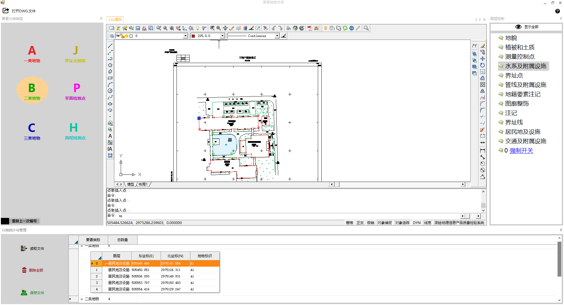Screen dimensions: 564x305
Task: Open layer manager stacked-sheets icon
Action: [112, 36]
